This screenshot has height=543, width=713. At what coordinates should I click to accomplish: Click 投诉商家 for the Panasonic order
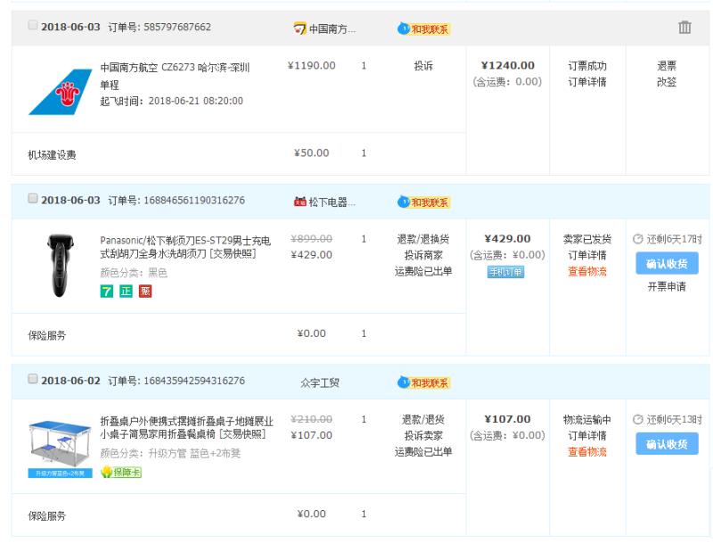[x=423, y=256]
